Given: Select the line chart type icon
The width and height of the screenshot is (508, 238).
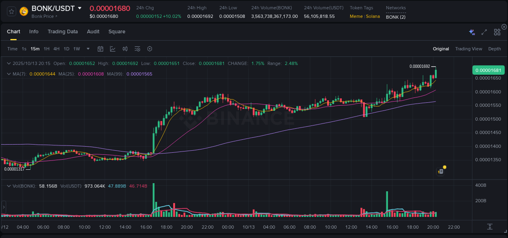Looking at the screenshot, I should click(113, 49).
